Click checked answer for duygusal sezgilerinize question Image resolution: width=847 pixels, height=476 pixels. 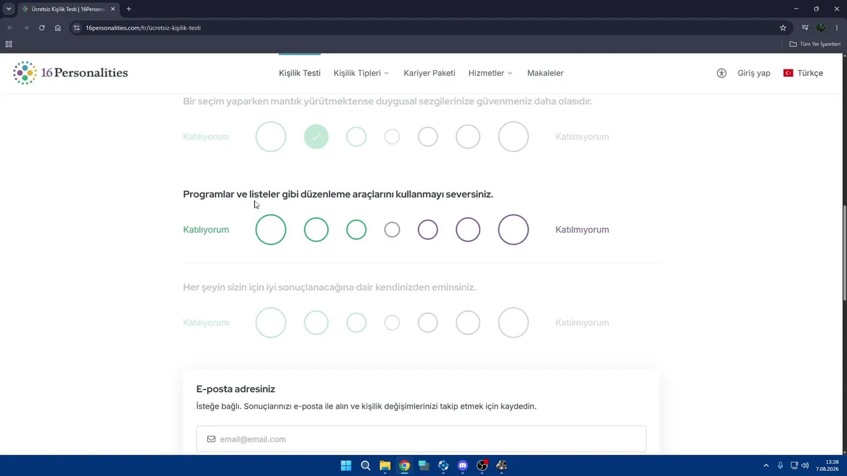pos(316,137)
